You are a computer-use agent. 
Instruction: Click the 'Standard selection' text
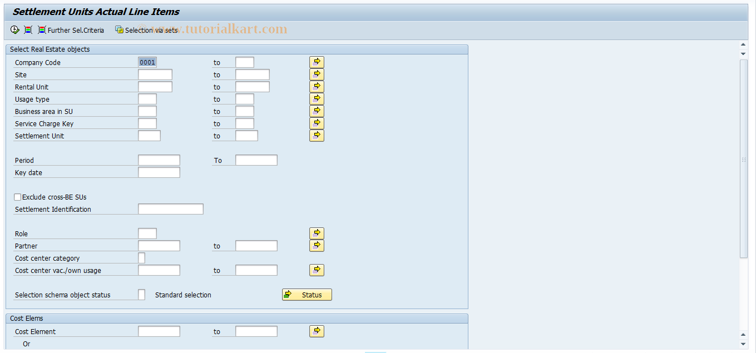[183, 295]
